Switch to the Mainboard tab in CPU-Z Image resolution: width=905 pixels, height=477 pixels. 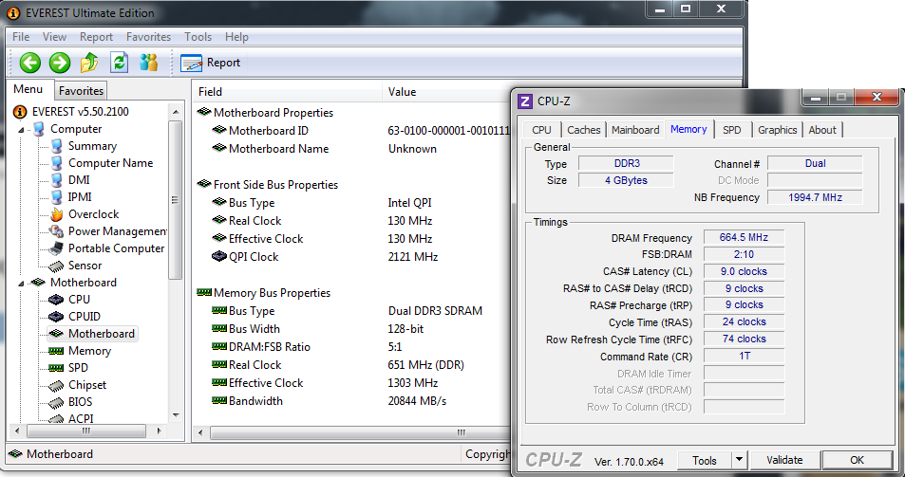click(635, 130)
